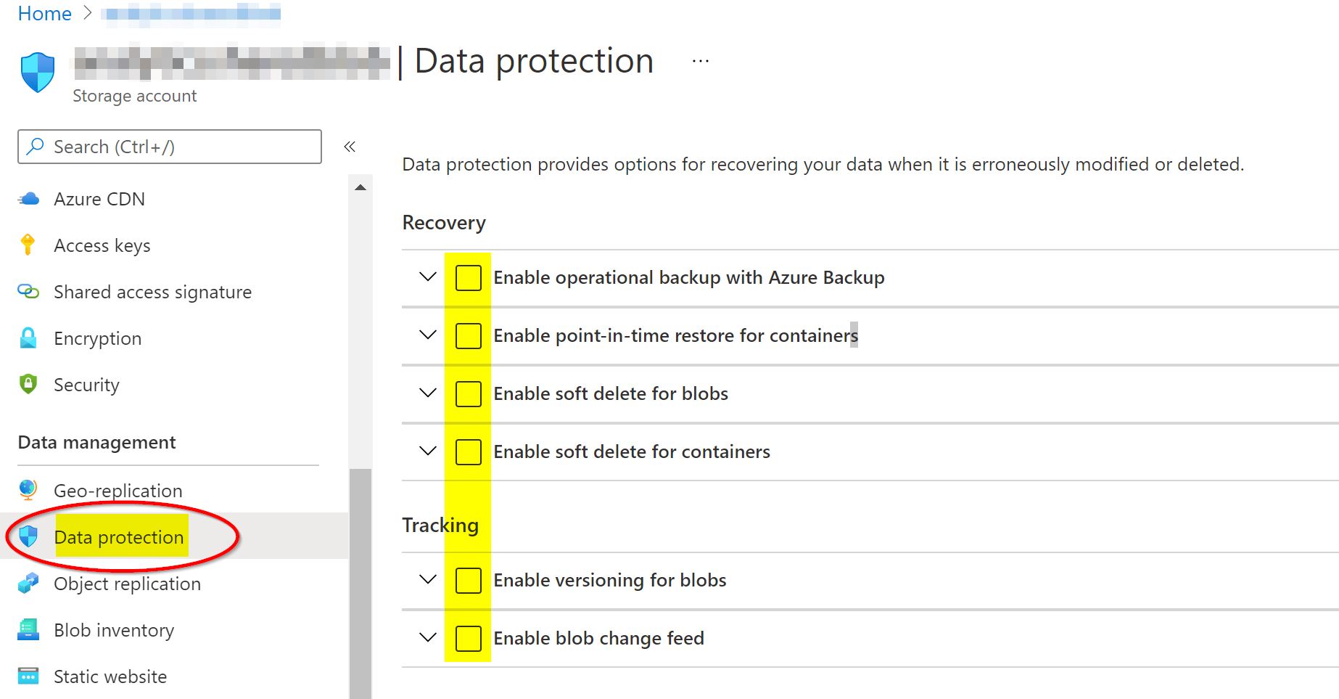Go to the Home breadcrumb link
Viewport: 1339px width, 699px height.
[44, 14]
